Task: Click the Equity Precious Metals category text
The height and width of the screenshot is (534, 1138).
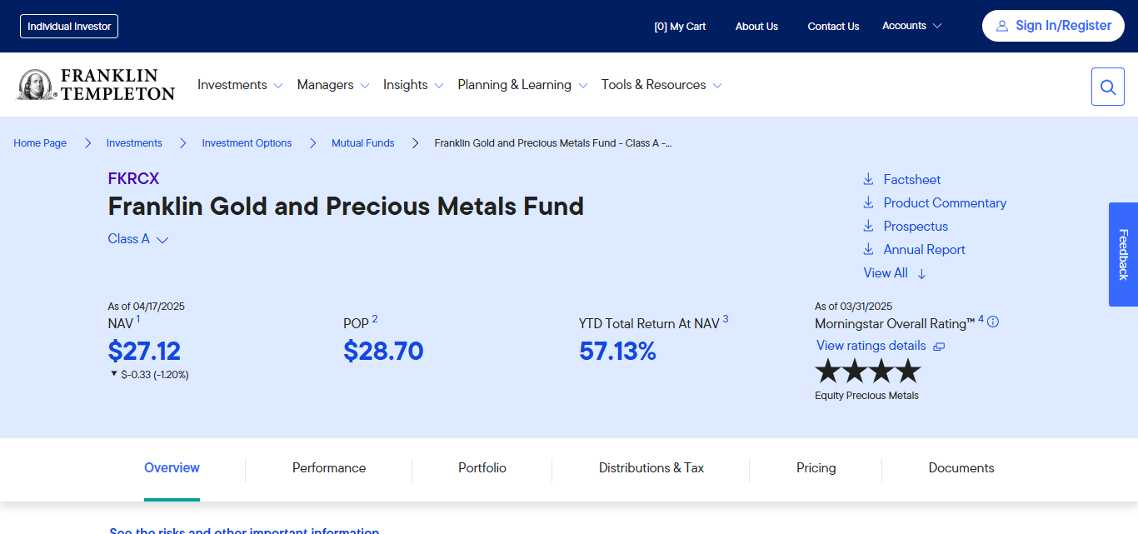Action: pos(866,396)
